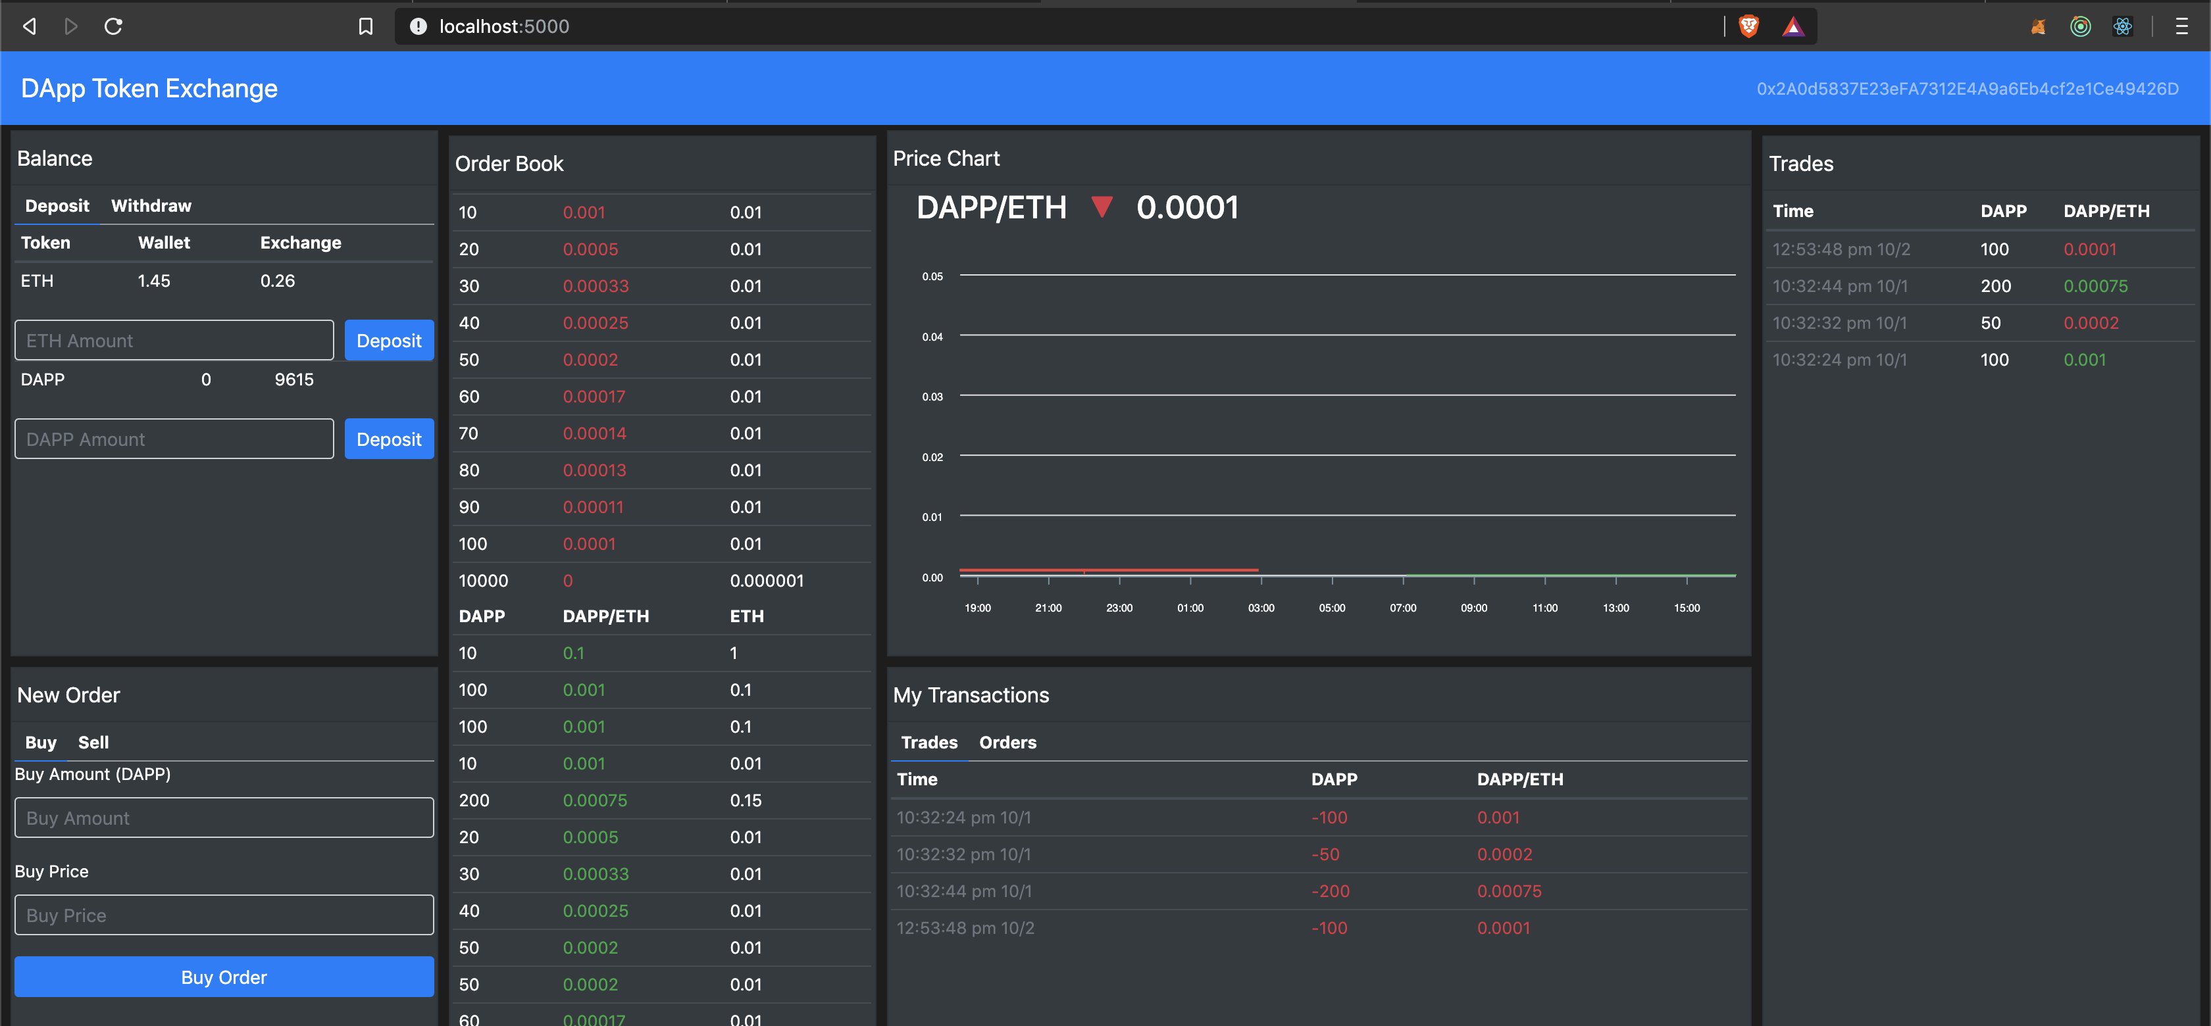Switch to the Withdraw tab
This screenshot has width=2211, height=1026.
coord(151,206)
